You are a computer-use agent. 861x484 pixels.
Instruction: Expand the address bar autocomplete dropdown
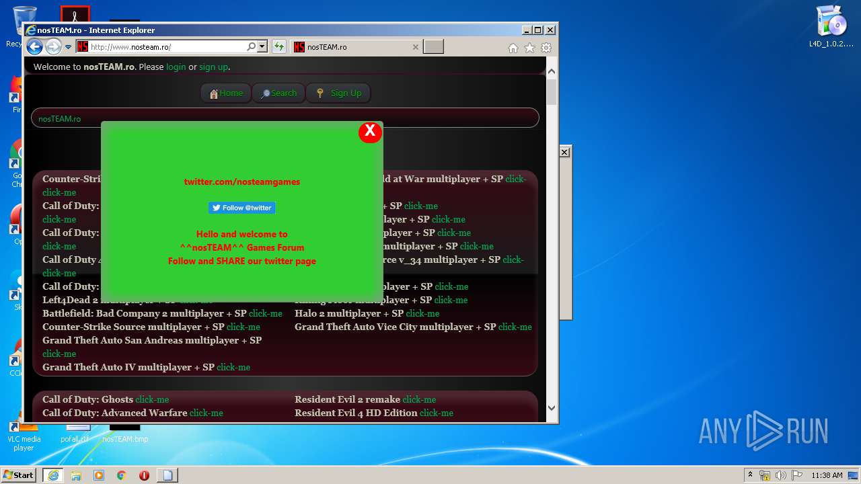coord(262,47)
